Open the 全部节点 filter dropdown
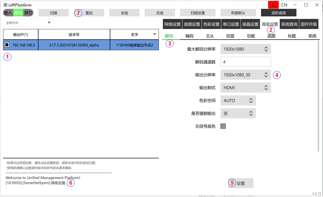Viewport: 323px width, 197px height. click(x=28, y=23)
